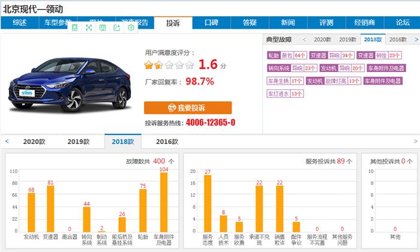The height and width of the screenshot is (252, 420).
Task: Switch to lower 2019款 chart tab
Action: [x=79, y=142]
